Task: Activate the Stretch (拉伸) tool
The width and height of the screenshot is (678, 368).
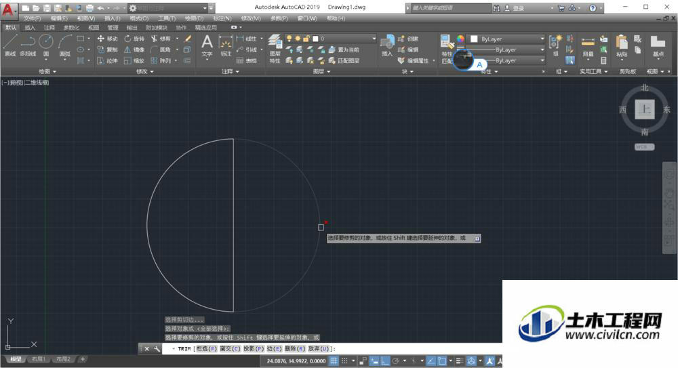Action: pyautogui.click(x=107, y=60)
